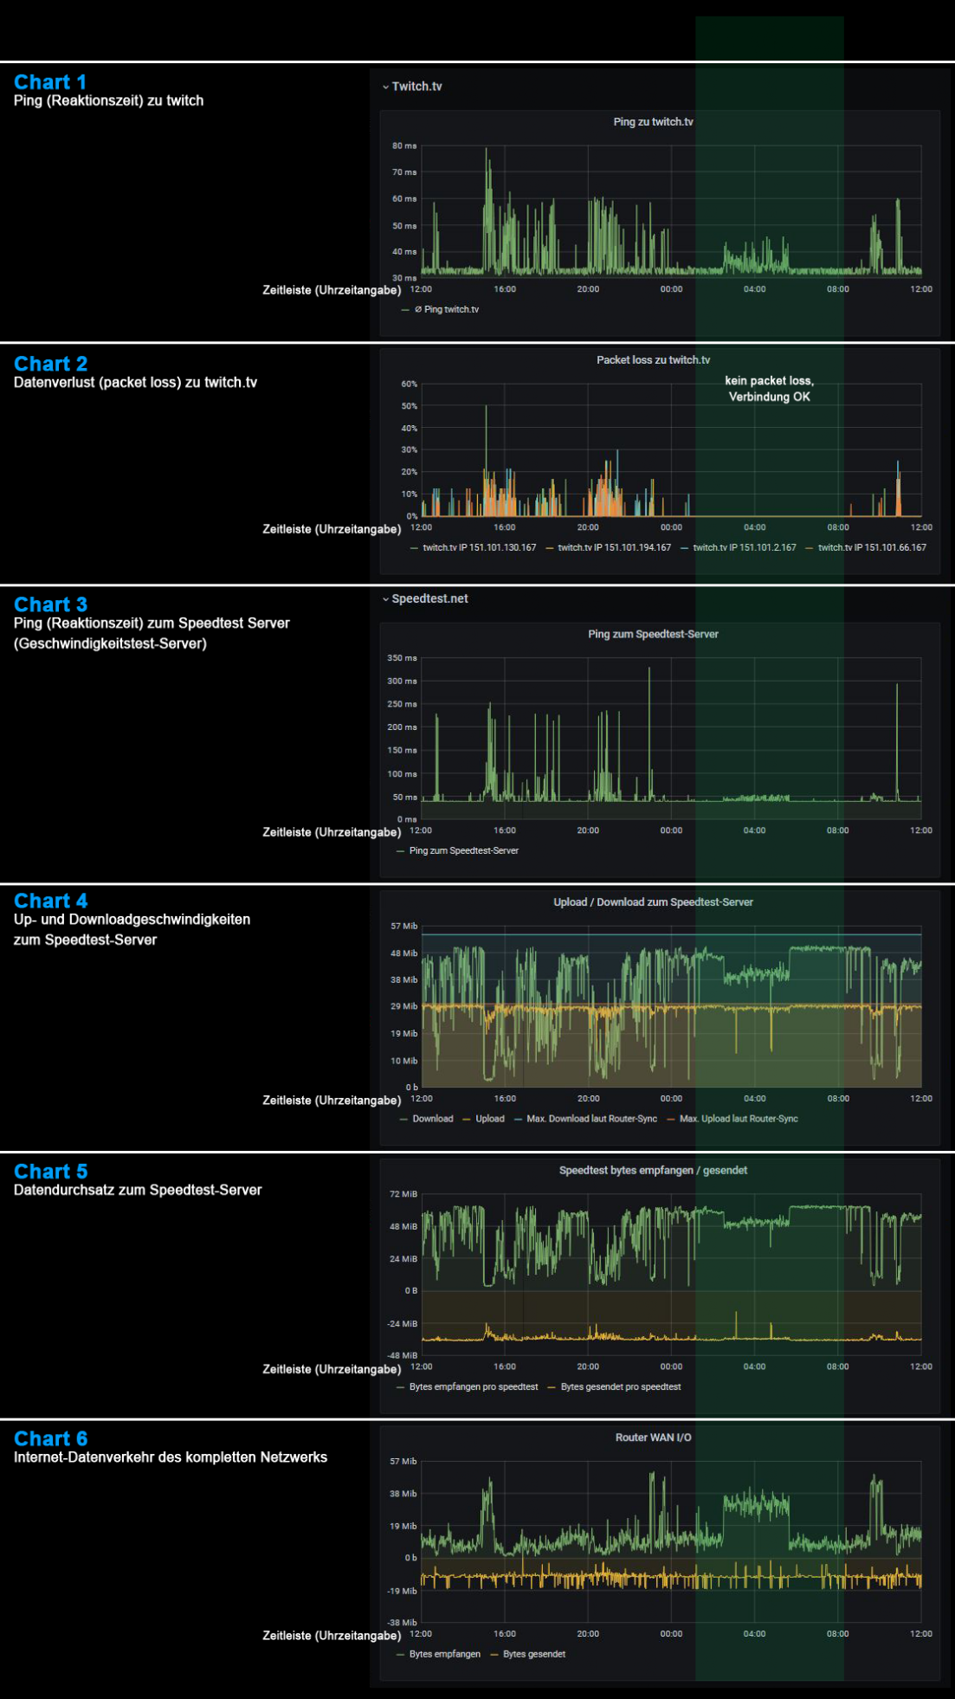Open the 'Ping zu twitch.tv' panel title menu
955x1699 pixels.
653,122
